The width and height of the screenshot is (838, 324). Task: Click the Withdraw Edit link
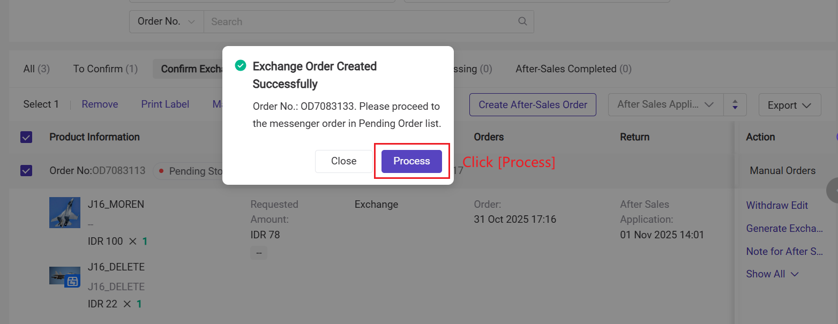[777, 206]
